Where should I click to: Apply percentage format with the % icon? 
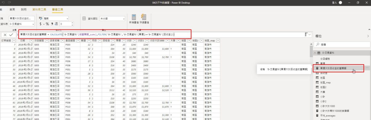[x=47, y=24]
